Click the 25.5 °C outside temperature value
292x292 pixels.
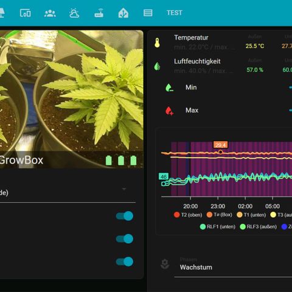(255, 46)
